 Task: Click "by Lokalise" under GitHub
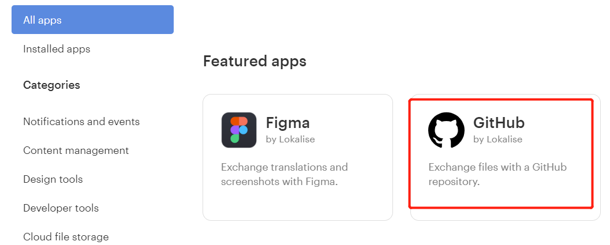497,139
